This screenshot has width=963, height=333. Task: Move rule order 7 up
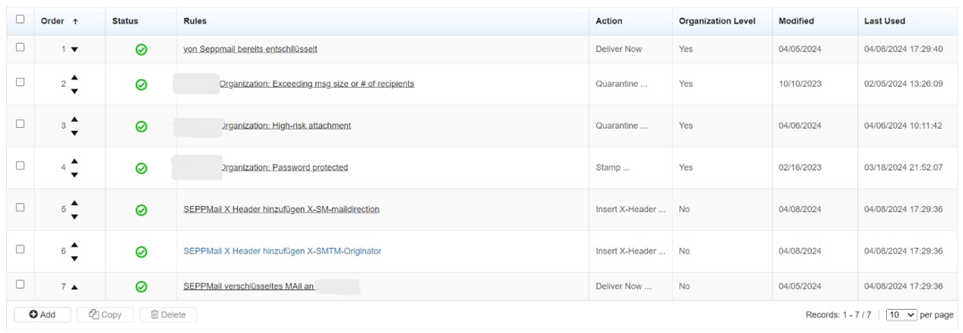74,287
